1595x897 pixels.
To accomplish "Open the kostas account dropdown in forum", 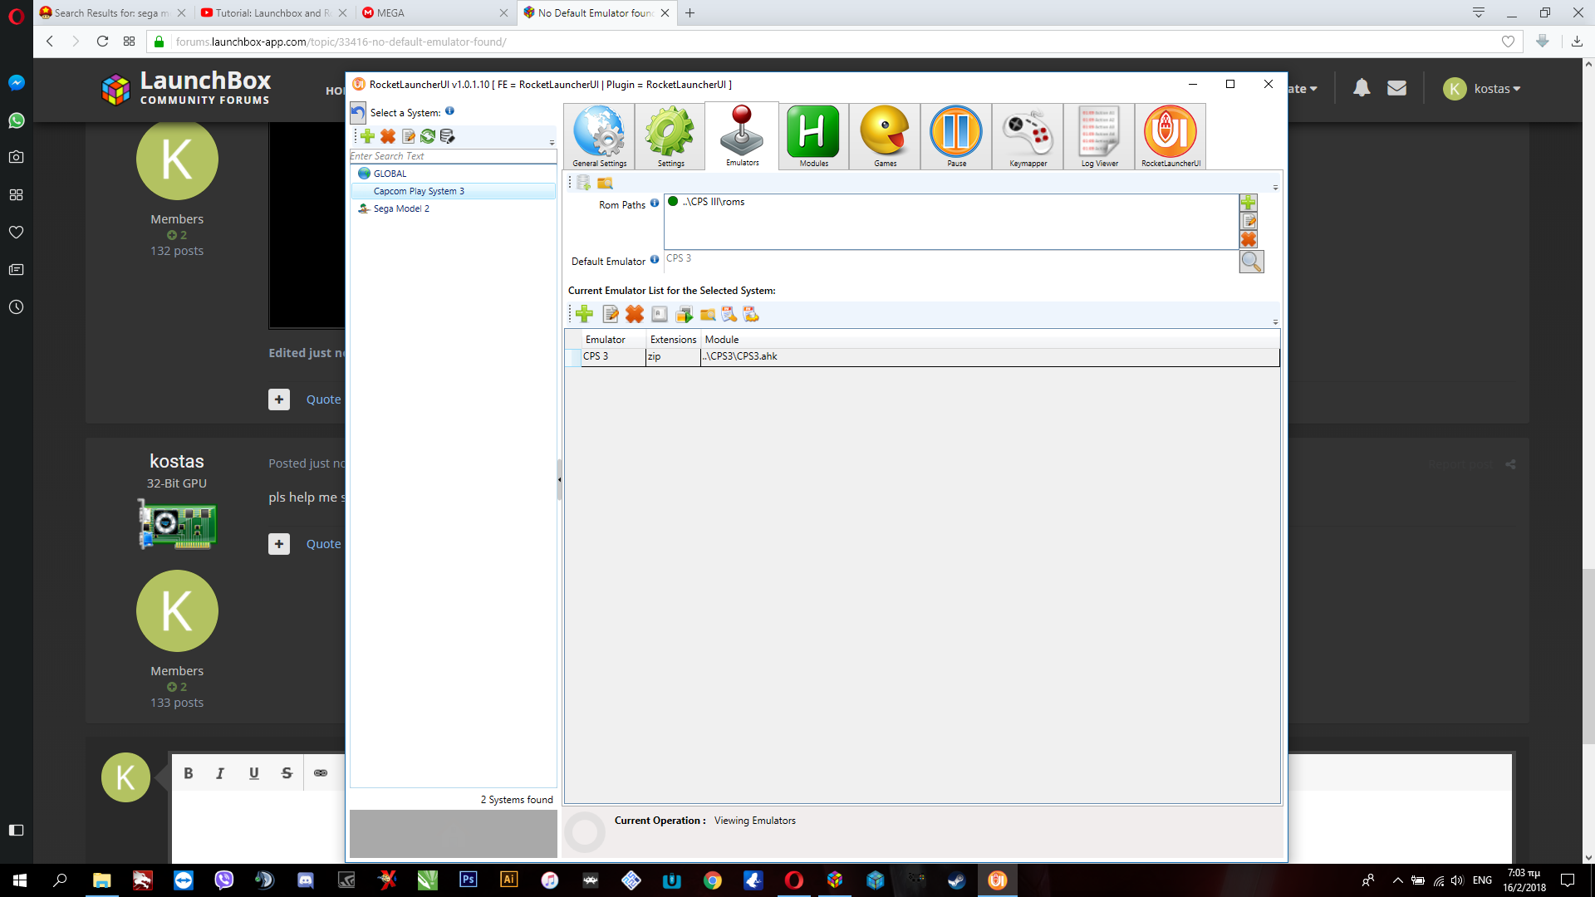I will [1481, 89].
